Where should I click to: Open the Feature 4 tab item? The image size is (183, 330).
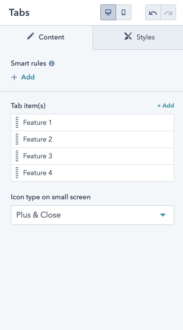point(92,173)
